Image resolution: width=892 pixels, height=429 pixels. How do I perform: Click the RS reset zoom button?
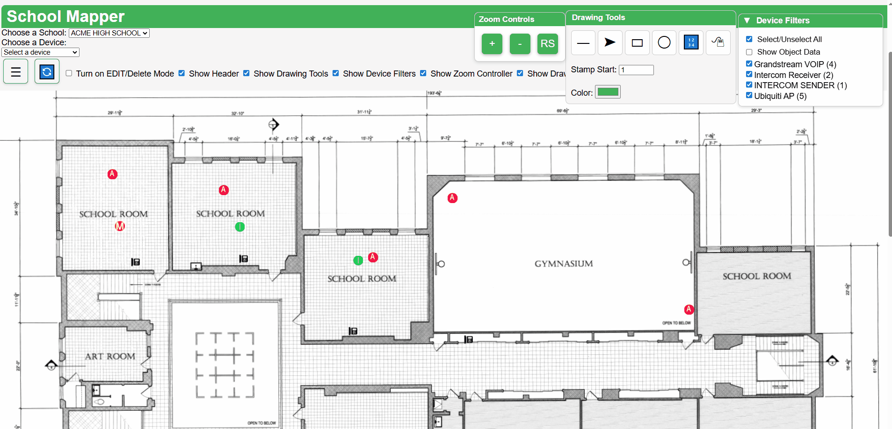(x=547, y=44)
